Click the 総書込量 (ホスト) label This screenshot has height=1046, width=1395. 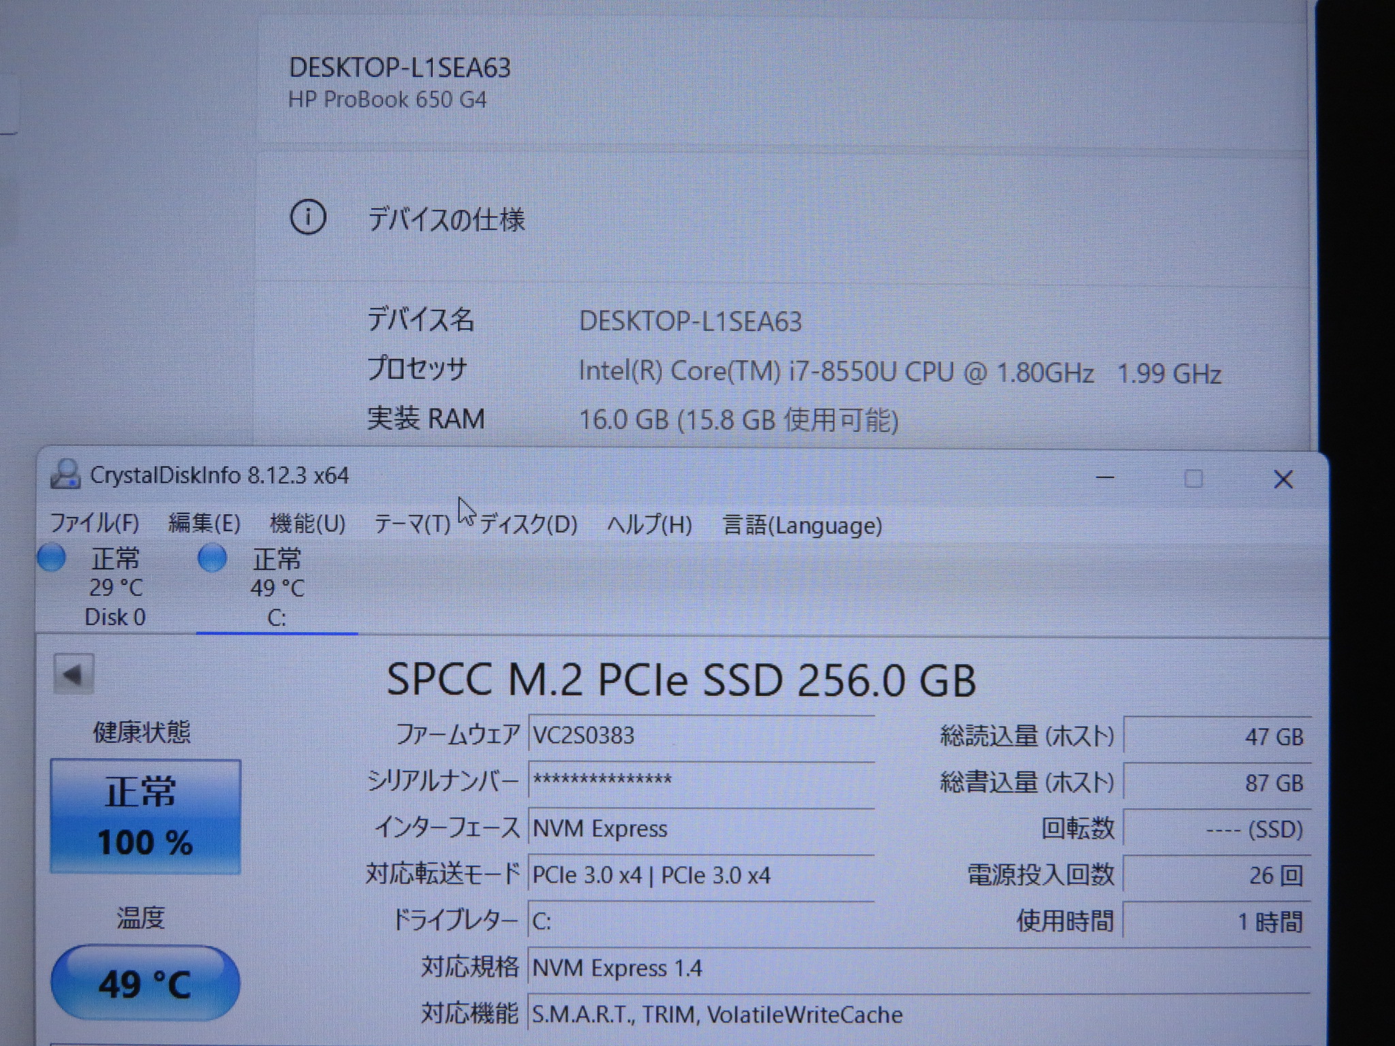click(x=1027, y=782)
